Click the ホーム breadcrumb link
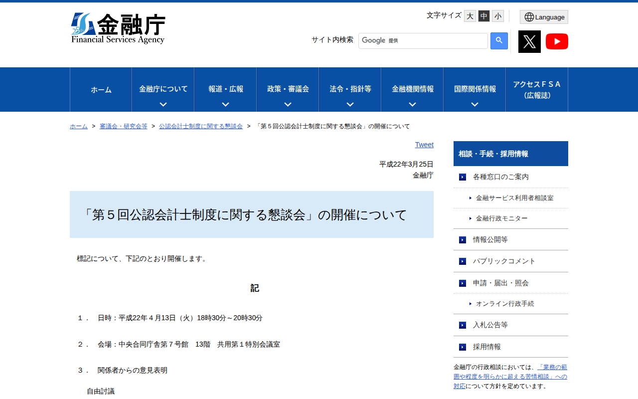The height and width of the screenshot is (399, 638). point(79,126)
